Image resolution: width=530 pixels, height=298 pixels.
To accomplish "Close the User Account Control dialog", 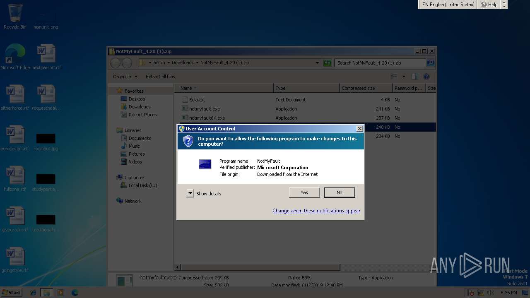I will [x=360, y=129].
